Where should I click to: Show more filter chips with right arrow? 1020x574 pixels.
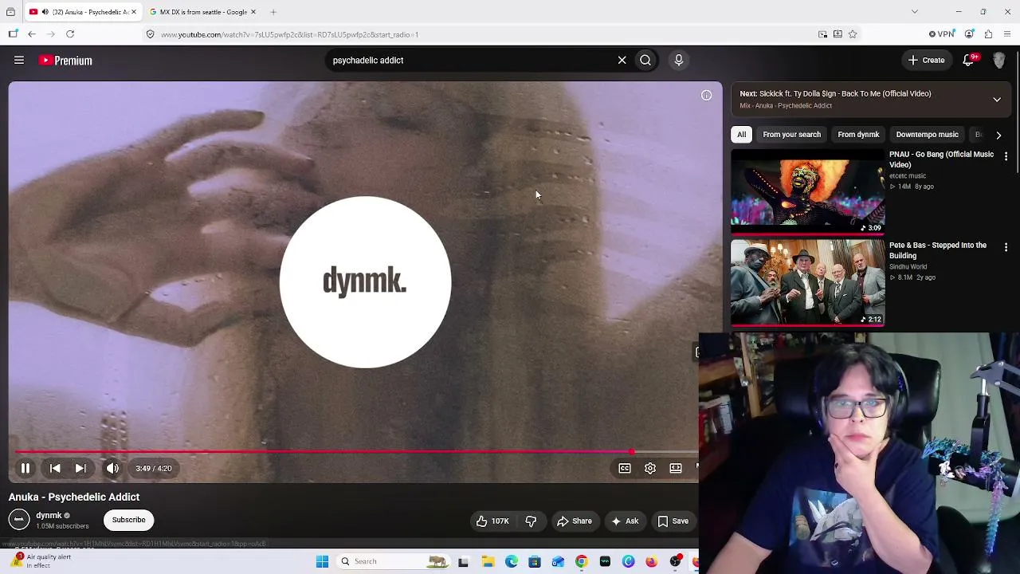point(998,135)
